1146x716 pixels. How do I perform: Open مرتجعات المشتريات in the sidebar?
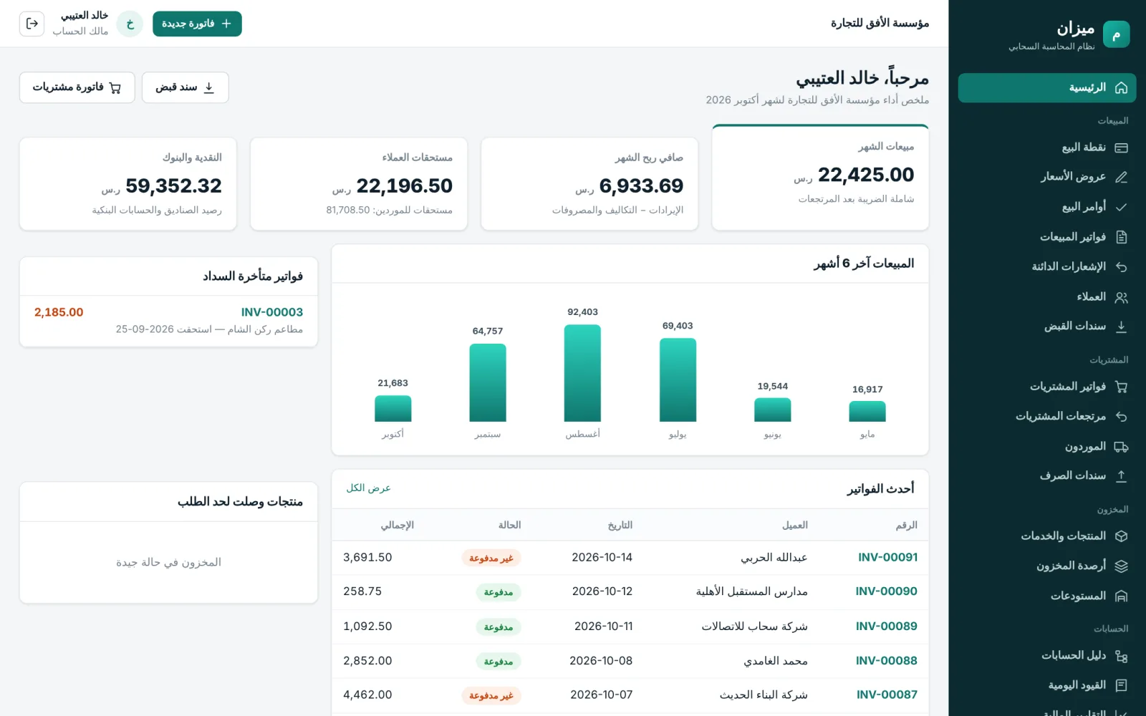pos(1046,417)
